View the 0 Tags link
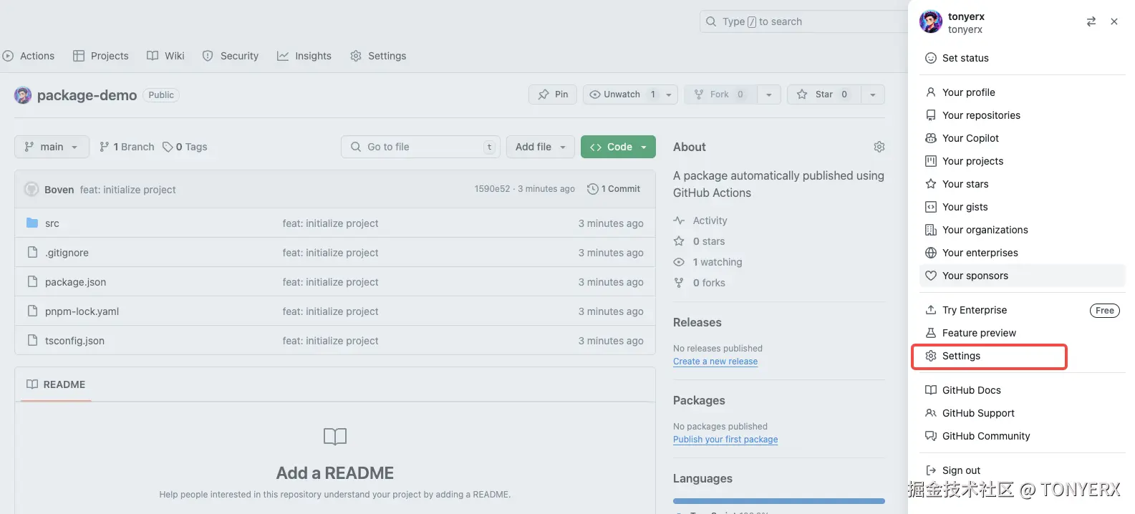Image resolution: width=1135 pixels, height=514 pixels. [x=185, y=147]
